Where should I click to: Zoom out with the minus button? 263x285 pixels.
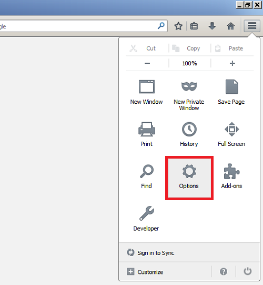pyautogui.click(x=147, y=63)
